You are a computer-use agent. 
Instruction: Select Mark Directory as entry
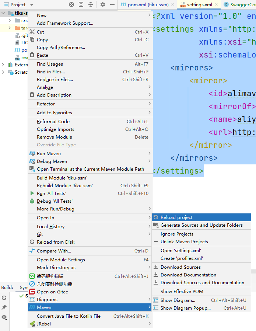[x=90, y=268]
